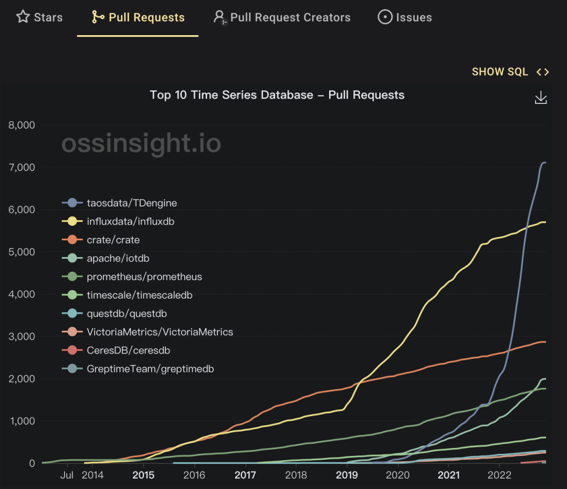Click the 1,000 y-axis label
The width and height of the screenshot is (567, 489).
pyautogui.click(x=23, y=421)
